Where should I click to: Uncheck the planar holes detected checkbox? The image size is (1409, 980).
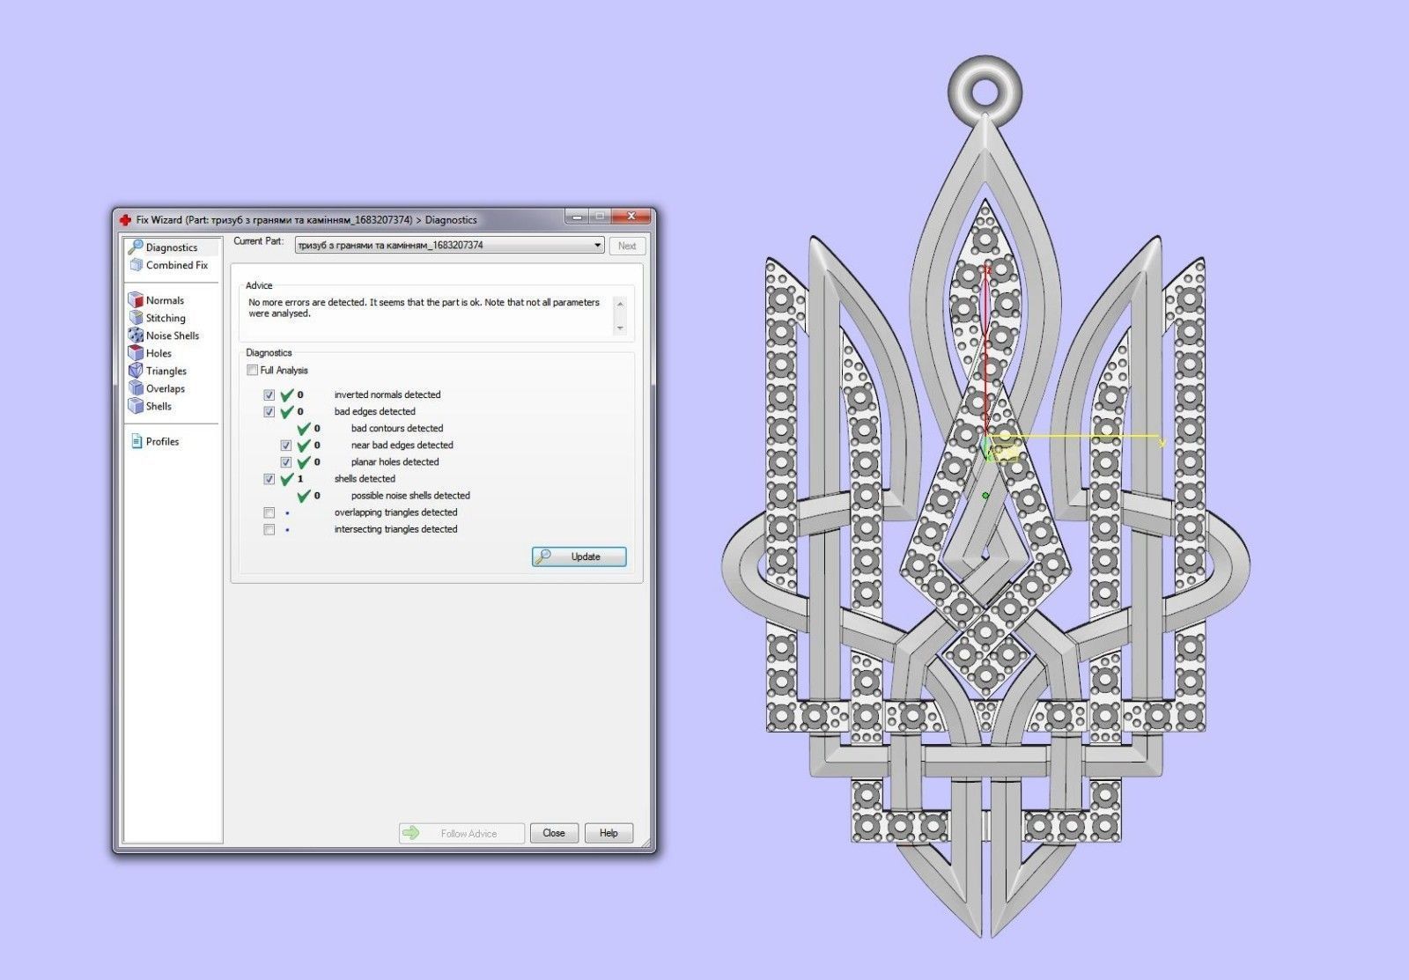click(286, 462)
